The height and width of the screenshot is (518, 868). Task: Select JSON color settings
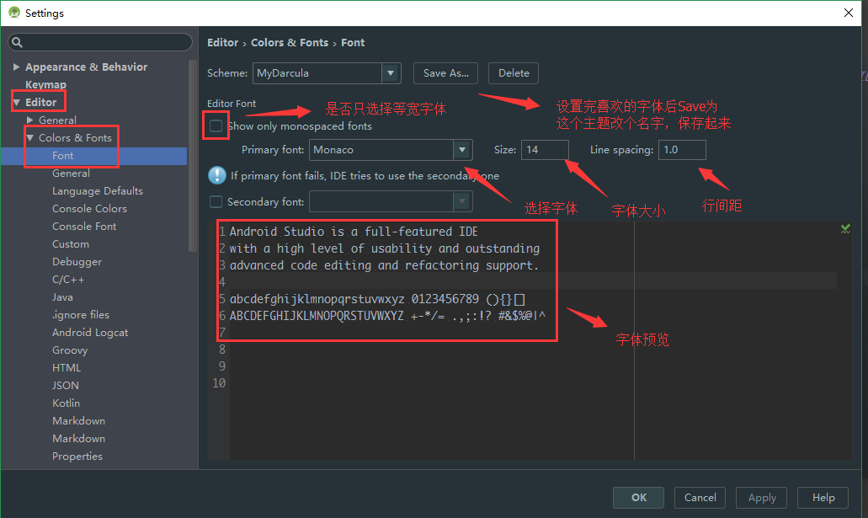coord(66,386)
